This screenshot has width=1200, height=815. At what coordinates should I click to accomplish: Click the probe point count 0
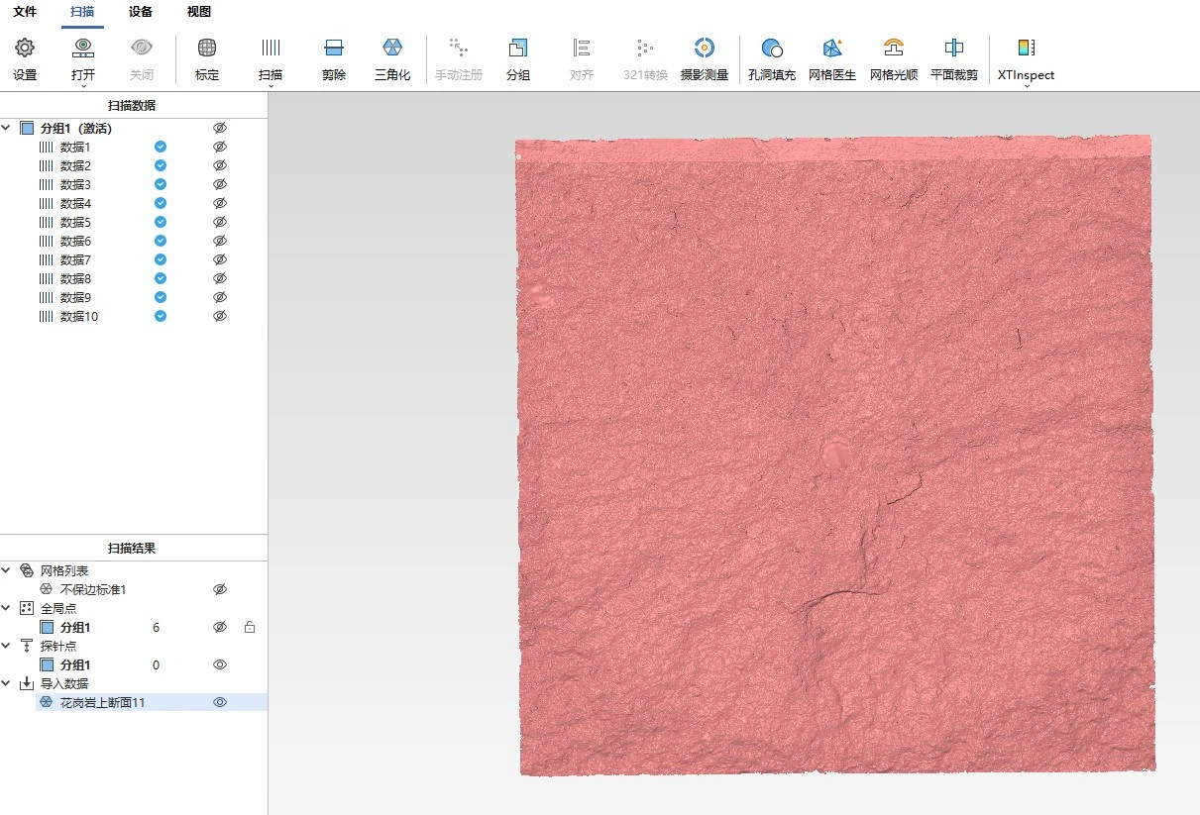click(156, 664)
